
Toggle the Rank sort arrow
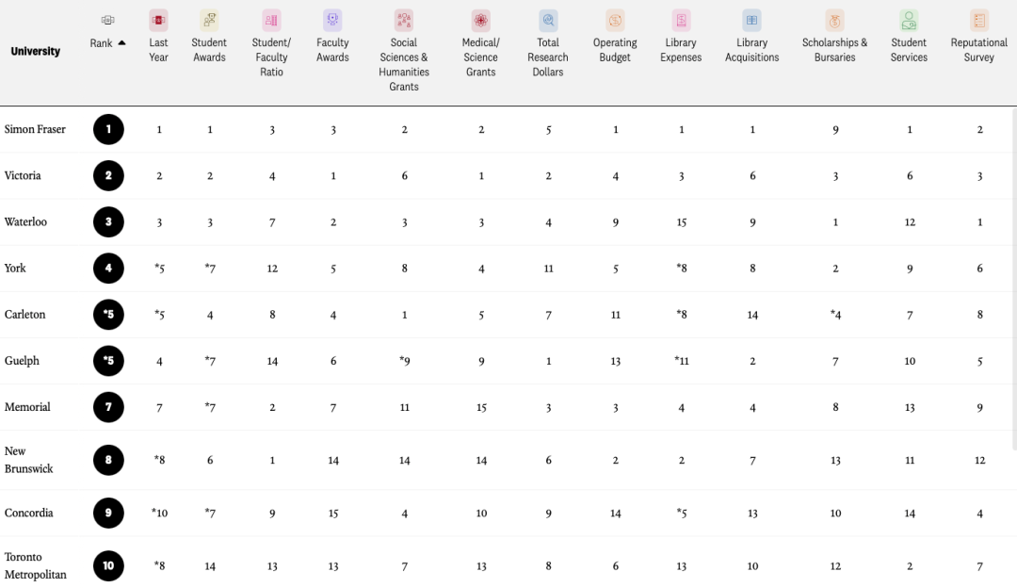point(121,42)
